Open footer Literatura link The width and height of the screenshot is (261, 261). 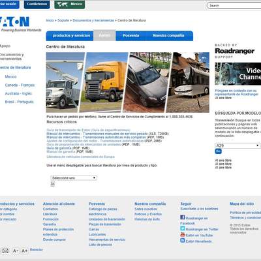tap(50, 214)
